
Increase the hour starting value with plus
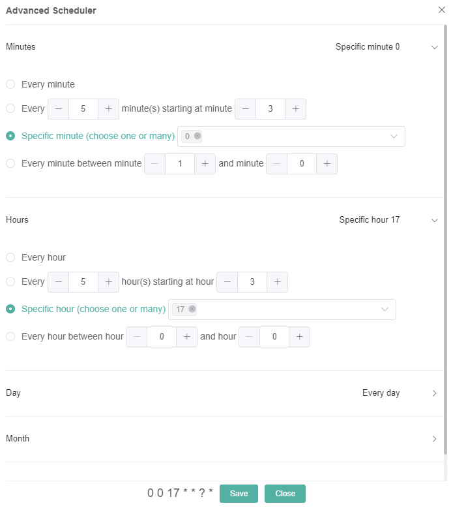(277, 282)
